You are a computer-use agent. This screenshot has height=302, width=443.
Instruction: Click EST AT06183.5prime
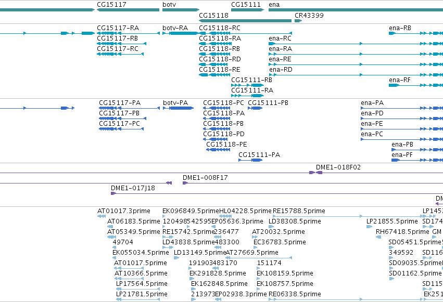(134, 221)
